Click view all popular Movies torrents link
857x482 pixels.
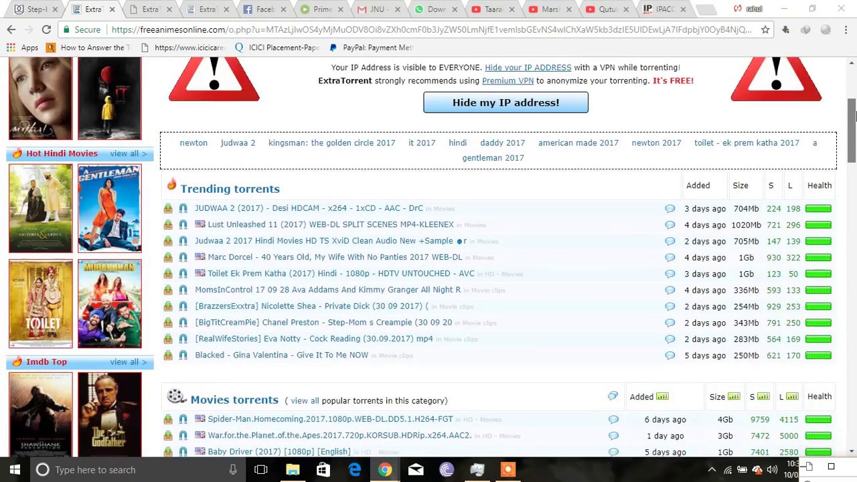pos(305,401)
